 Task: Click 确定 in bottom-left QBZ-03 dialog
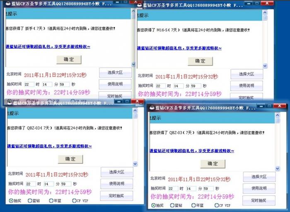[70, 159]
